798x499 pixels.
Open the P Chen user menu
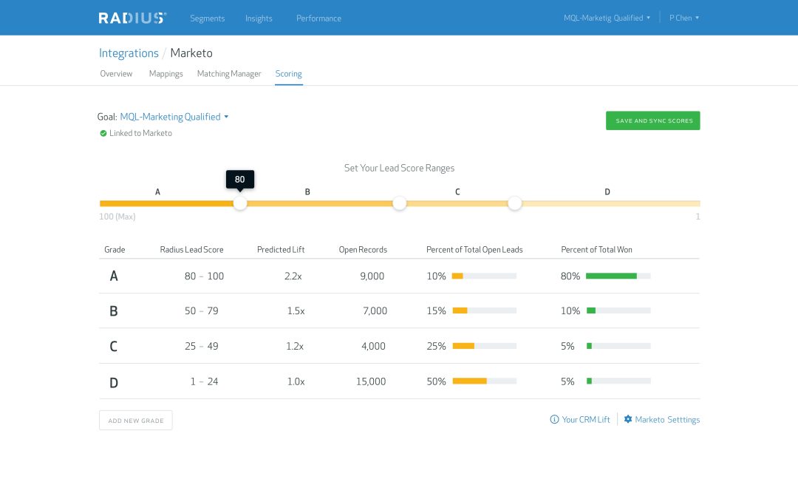(684, 18)
